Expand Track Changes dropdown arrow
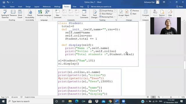 click(x=98, y=18)
